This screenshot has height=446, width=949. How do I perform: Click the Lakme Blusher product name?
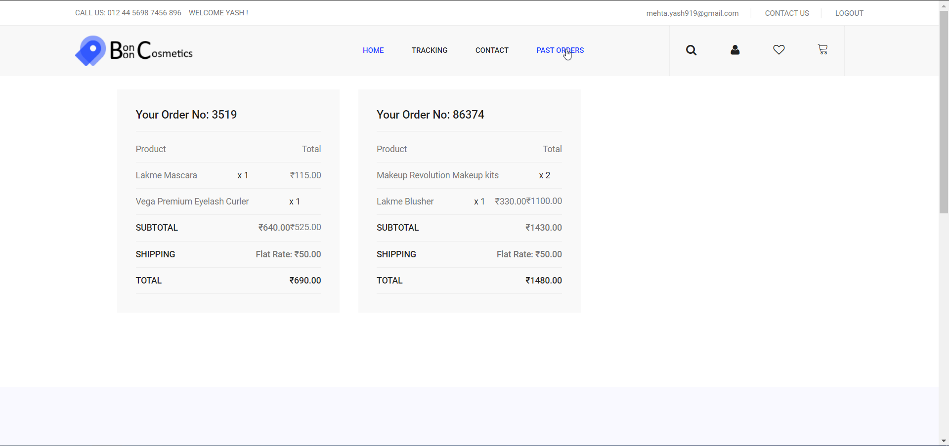pyautogui.click(x=405, y=202)
